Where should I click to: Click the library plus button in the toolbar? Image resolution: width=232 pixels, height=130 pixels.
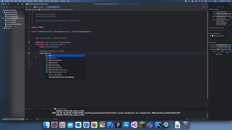203,4
